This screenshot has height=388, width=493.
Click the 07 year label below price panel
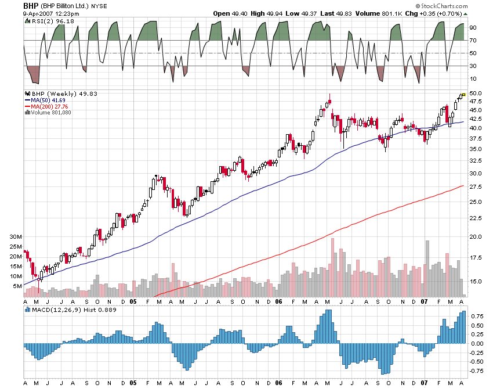[x=424, y=301]
